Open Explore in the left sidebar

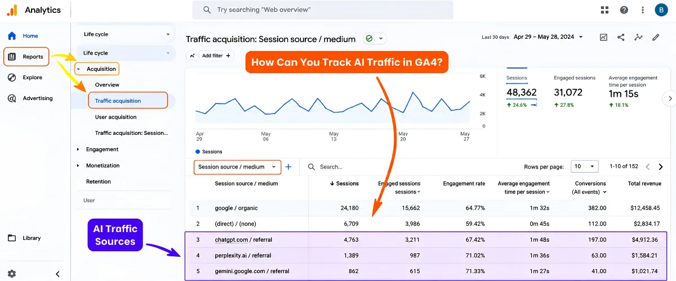pos(25,78)
